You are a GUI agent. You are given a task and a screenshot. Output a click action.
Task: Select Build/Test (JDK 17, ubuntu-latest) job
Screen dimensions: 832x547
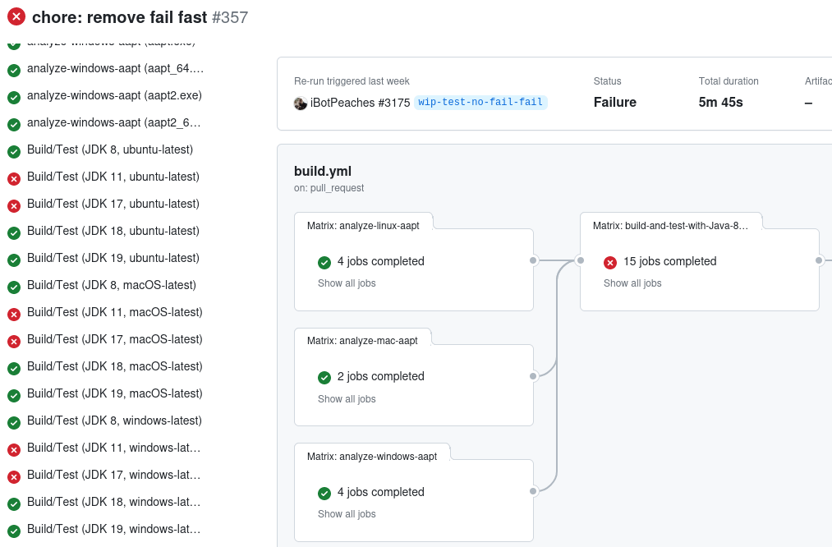point(113,204)
